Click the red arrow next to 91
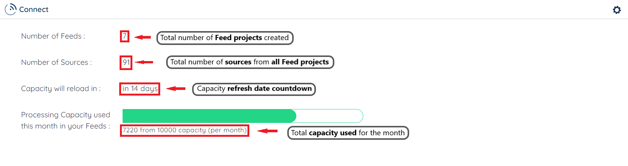The width and height of the screenshot is (628, 166). 144,62
